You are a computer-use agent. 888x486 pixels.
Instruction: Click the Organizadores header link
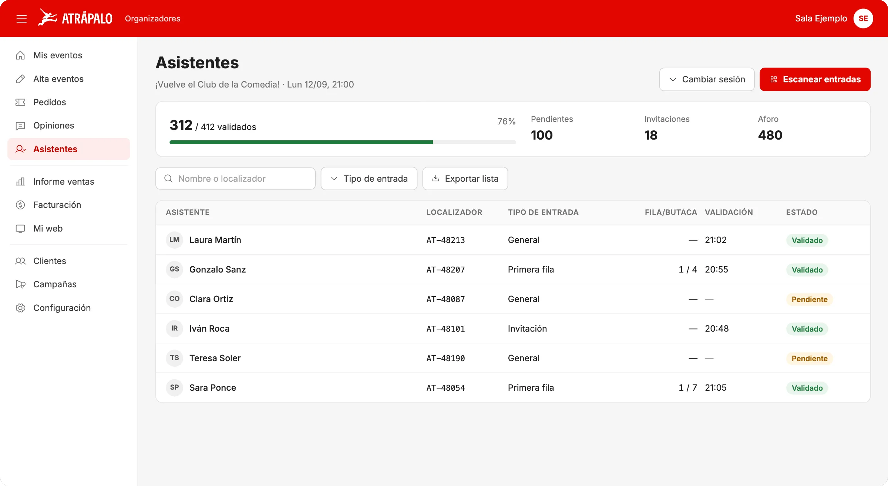pyautogui.click(x=152, y=18)
